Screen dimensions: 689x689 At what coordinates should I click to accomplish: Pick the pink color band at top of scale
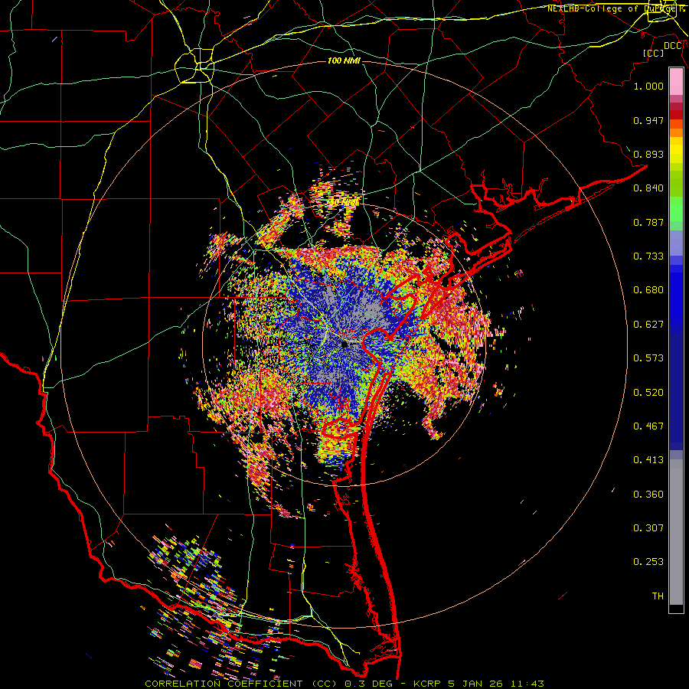click(676, 81)
